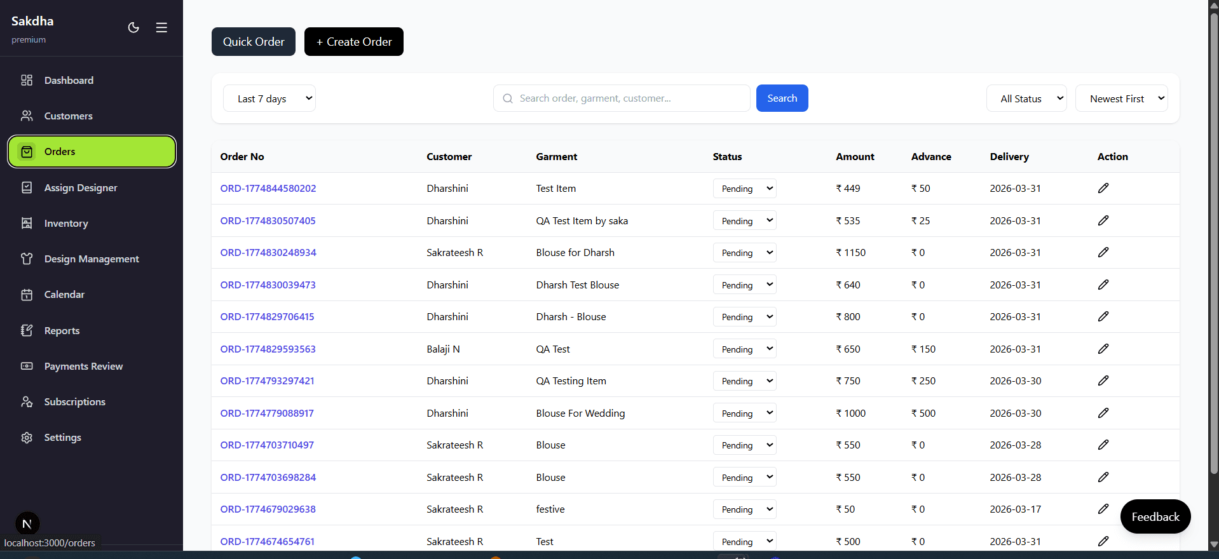Click the Orders bag icon
Screen dimensions: 1219x559
(x=27, y=151)
